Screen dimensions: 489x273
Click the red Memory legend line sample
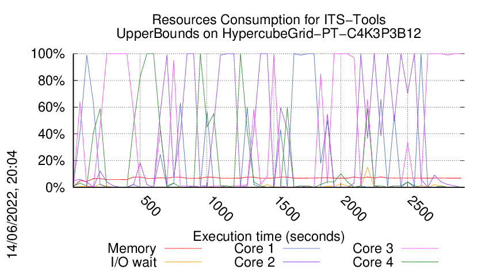(x=183, y=248)
